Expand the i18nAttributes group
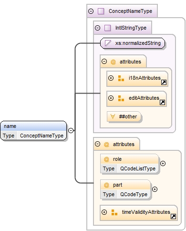The height and width of the screenshot is (231, 186). 111,78
